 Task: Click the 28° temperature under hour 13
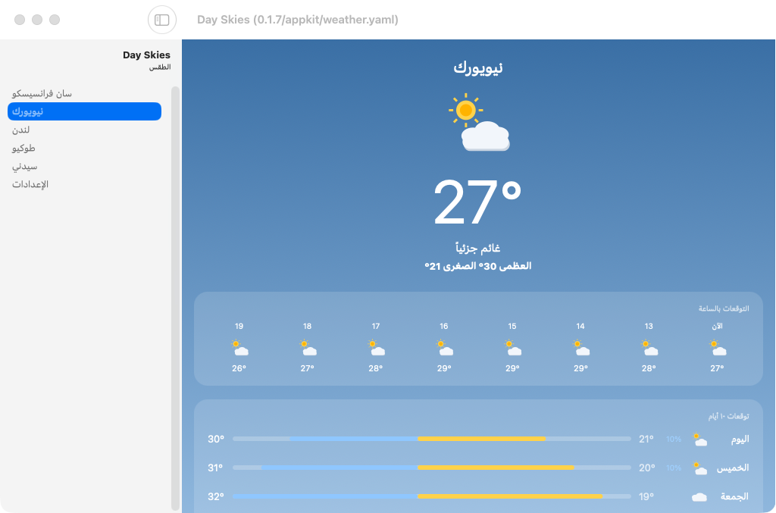click(649, 368)
